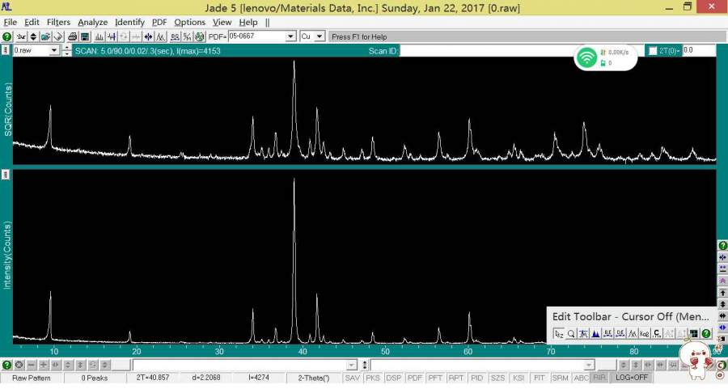Click the I=4274 status readout
This screenshot has width=728, height=389.
point(259,378)
